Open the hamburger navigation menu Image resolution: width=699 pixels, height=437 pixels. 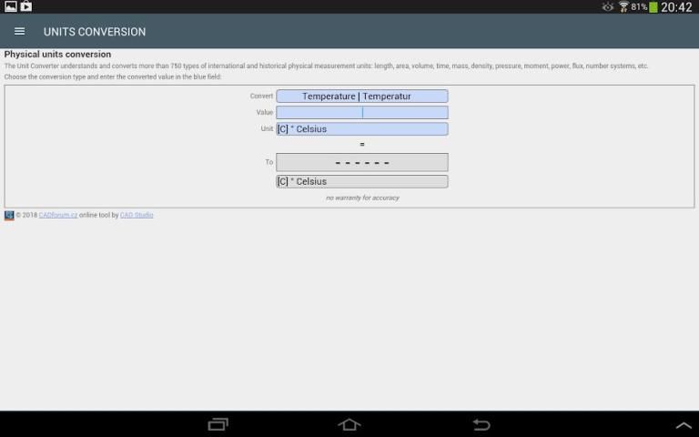click(19, 31)
